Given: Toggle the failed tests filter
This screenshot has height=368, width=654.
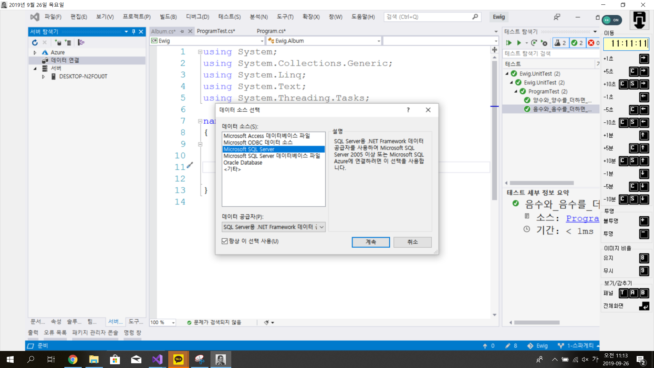Looking at the screenshot, I should [593, 43].
